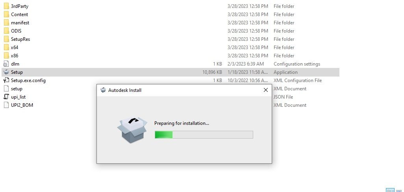The height and width of the screenshot is (192, 404).
Task: Click the Autodesk Install title bar icon
Action: click(x=103, y=90)
